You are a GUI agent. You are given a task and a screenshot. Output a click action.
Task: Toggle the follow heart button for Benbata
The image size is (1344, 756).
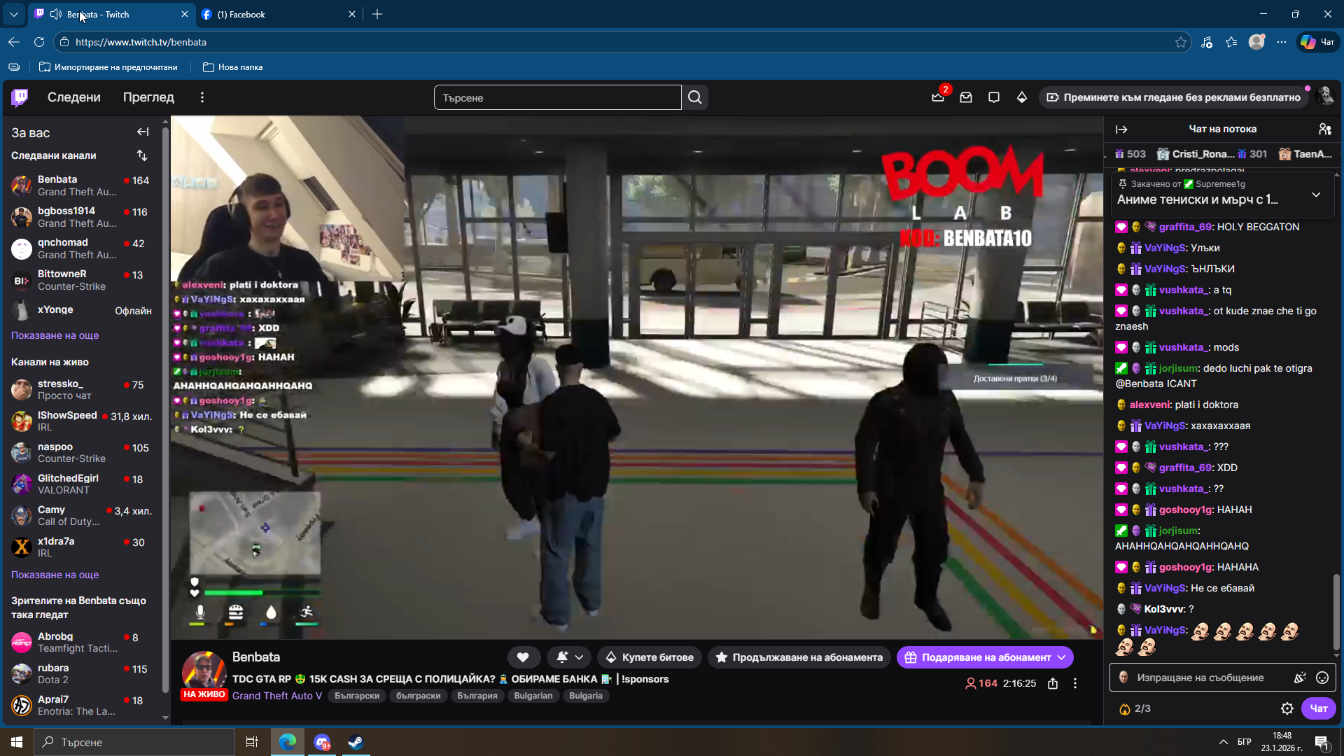[523, 657]
